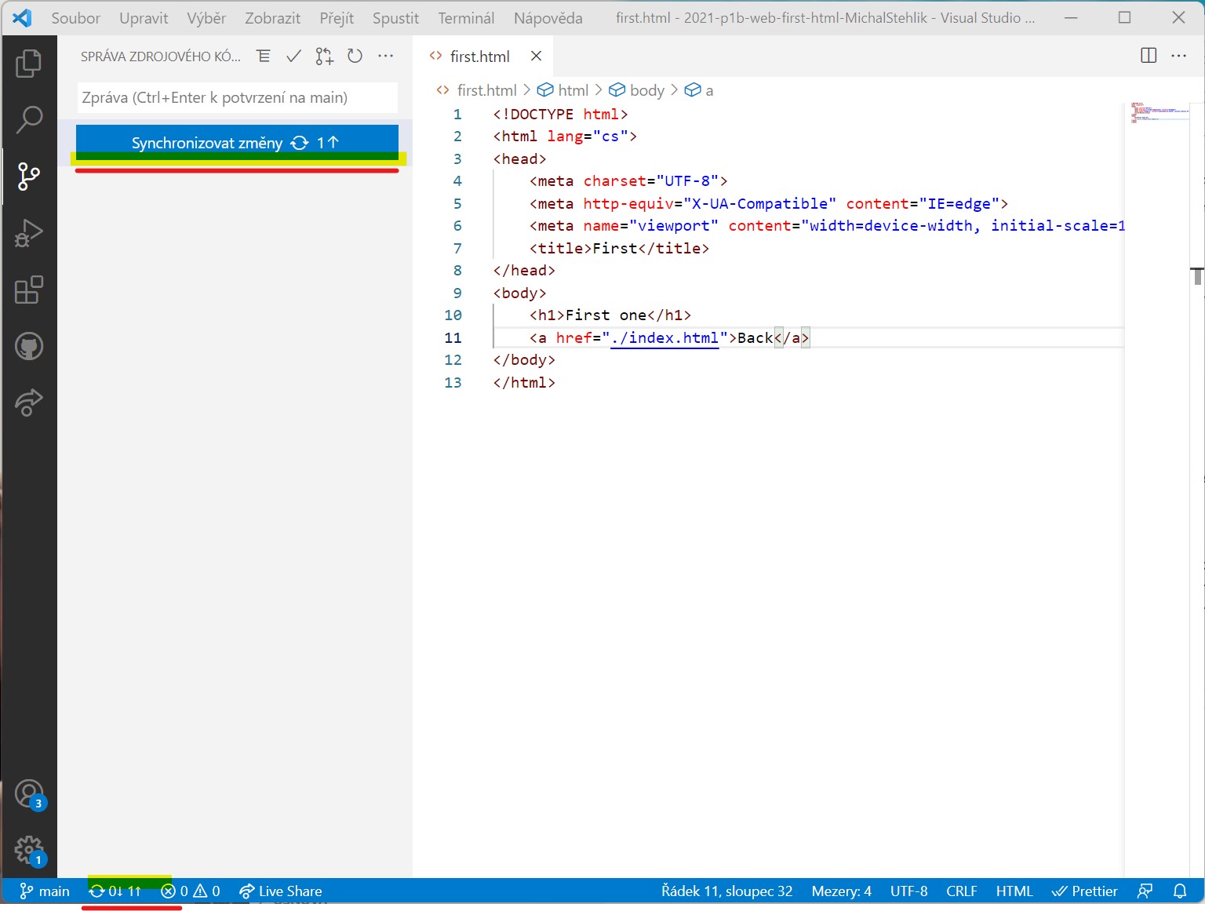Screen dimensions: 1205x911
Task: Click the body breadcrumb segment
Action: coord(637,90)
